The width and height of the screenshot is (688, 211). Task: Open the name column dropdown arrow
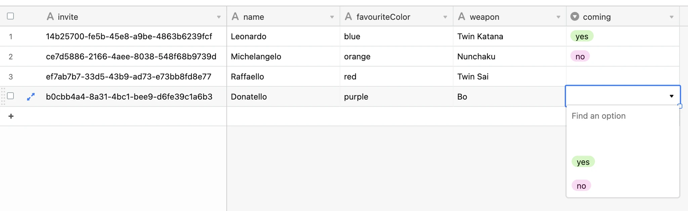pyautogui.click(x=332, y=17)
